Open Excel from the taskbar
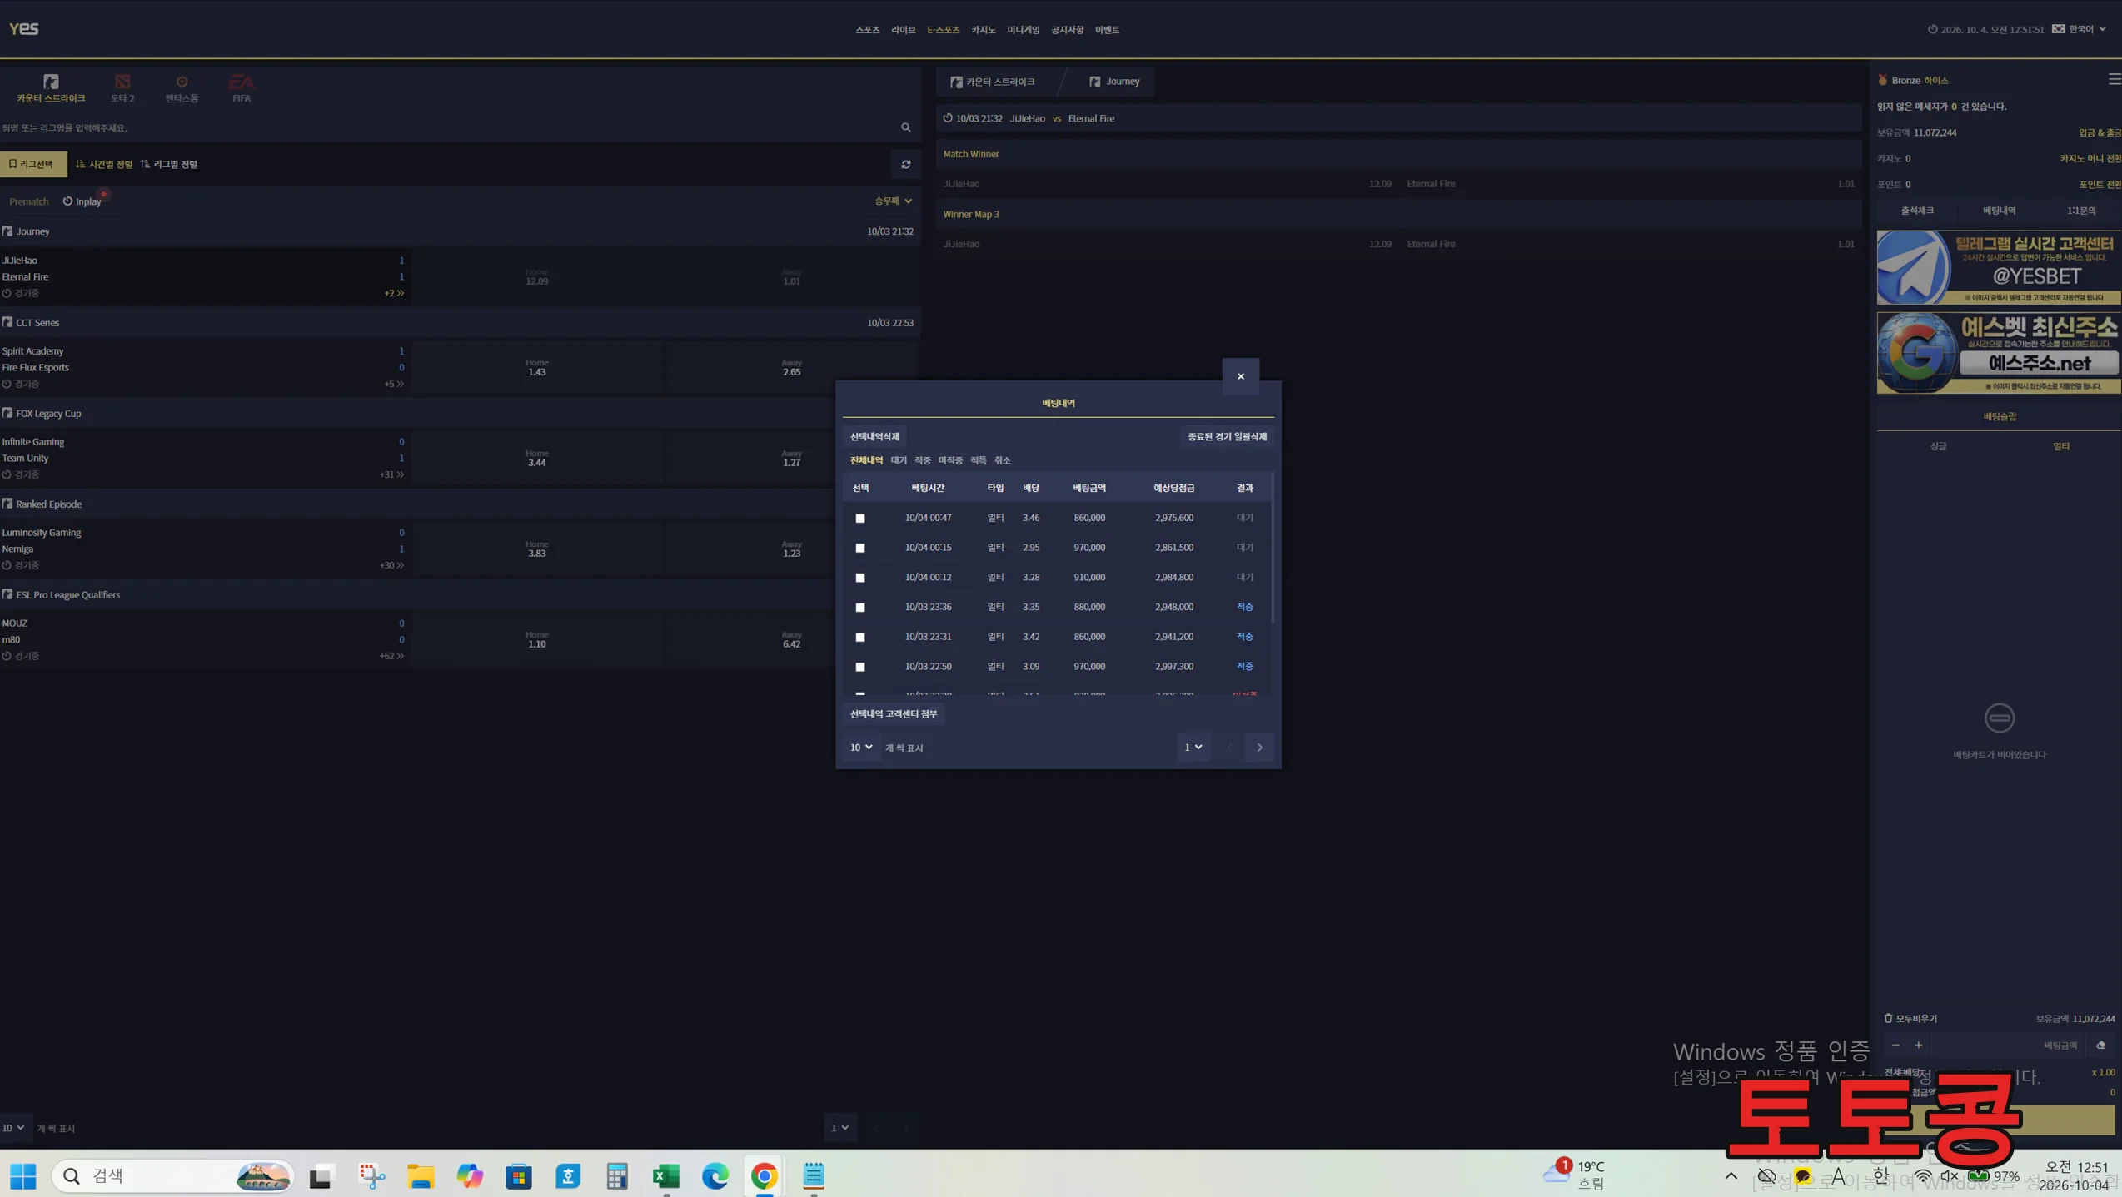2122x1197 pixels. point(666,1175)
